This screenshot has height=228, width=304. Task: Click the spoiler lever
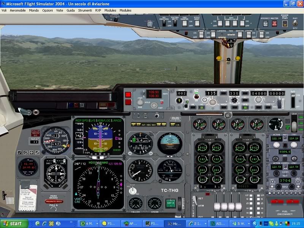coord(195,201)
